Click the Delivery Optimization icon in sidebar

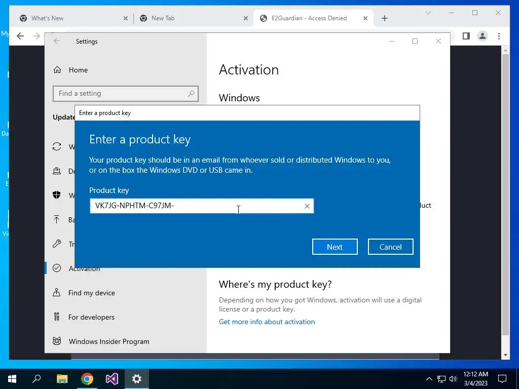pos(57,171)
